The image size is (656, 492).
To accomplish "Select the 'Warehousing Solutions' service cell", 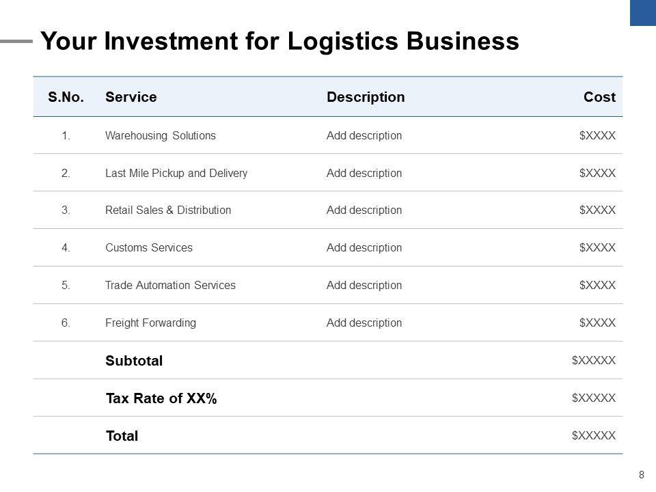I will coord(161,135).
